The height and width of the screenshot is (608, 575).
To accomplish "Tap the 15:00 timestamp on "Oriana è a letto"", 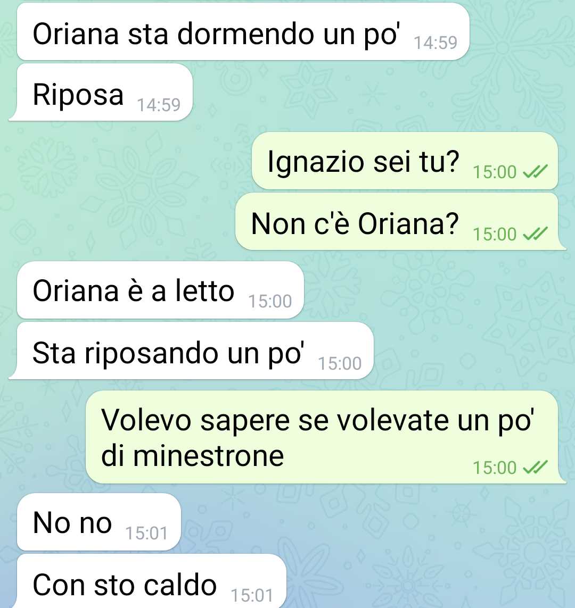I will [269, 301].
